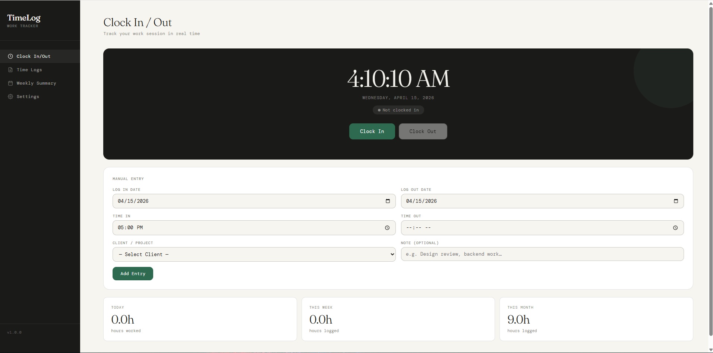Click the clock icon in the Time In field
The height and width of the screenshot is (353, 713).
click(x=387, y=227)
